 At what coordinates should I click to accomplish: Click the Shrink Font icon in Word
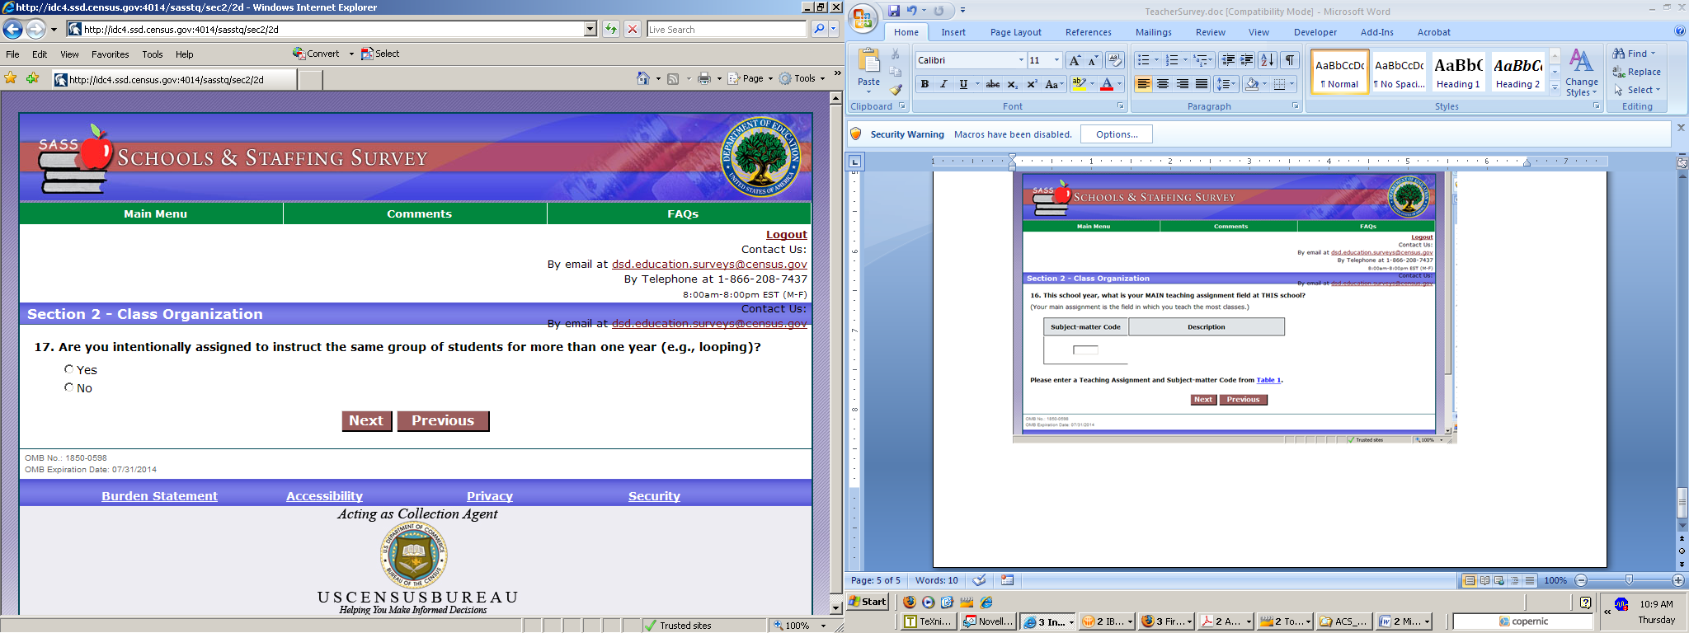(x=1093, y=60)
